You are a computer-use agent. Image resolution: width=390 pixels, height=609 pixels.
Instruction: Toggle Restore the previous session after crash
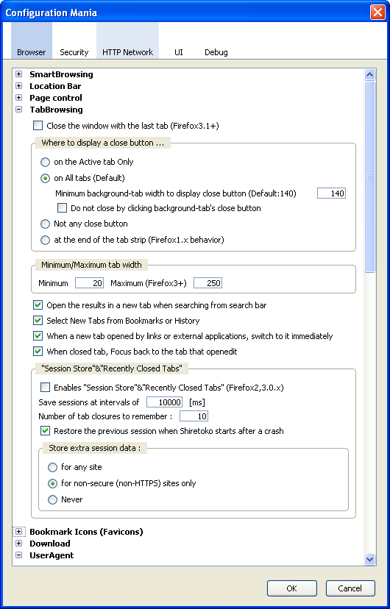coord(45,431)
